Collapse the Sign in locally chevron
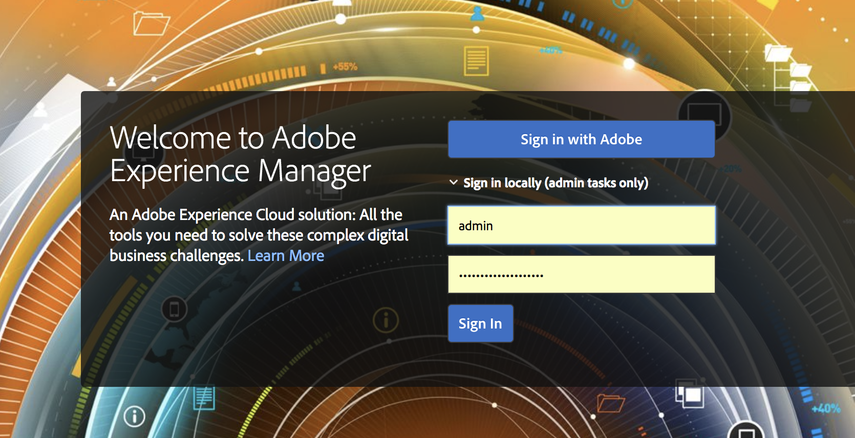Screen dimensions: 855x438 pyautogui.click(x=454, y=182)
